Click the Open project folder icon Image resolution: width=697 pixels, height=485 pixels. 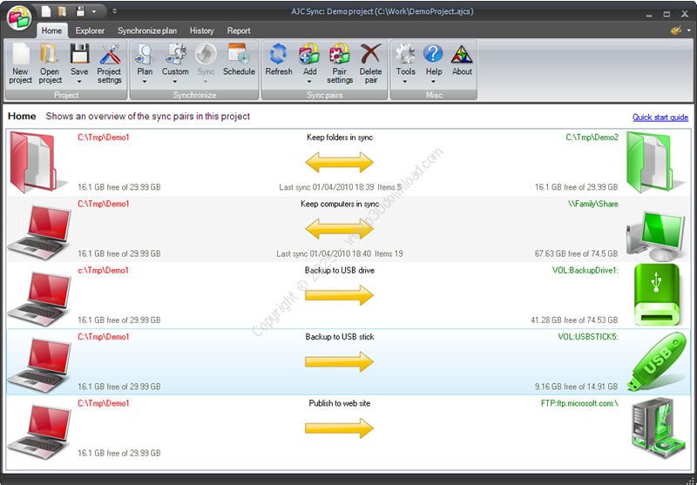[50, 56]
